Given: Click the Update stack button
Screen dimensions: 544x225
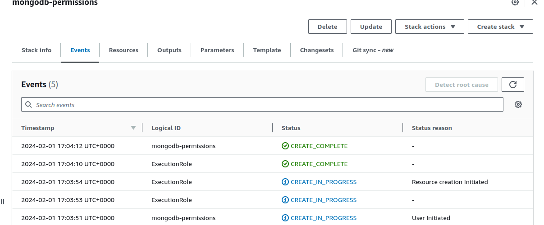Looking at the screenshot, I should click(x=371, y=27).
